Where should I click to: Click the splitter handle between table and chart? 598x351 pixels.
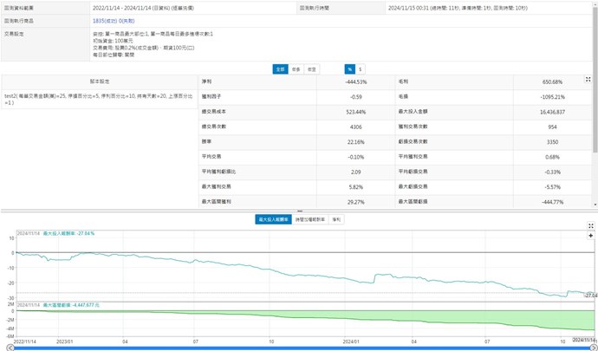point(297,211)
